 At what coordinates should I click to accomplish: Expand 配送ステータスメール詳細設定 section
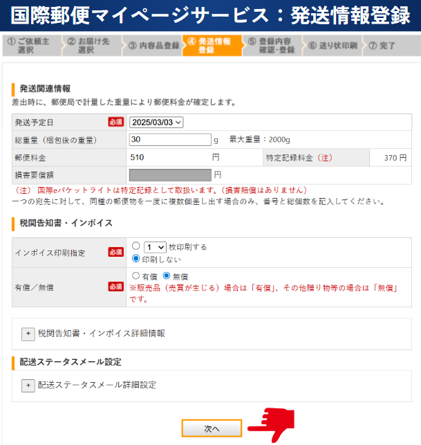tap(97, 385)
